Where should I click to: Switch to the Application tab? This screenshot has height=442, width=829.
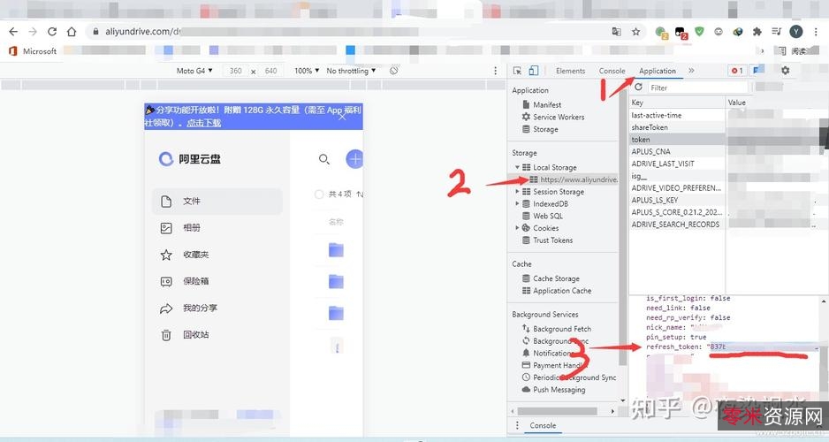658,71
